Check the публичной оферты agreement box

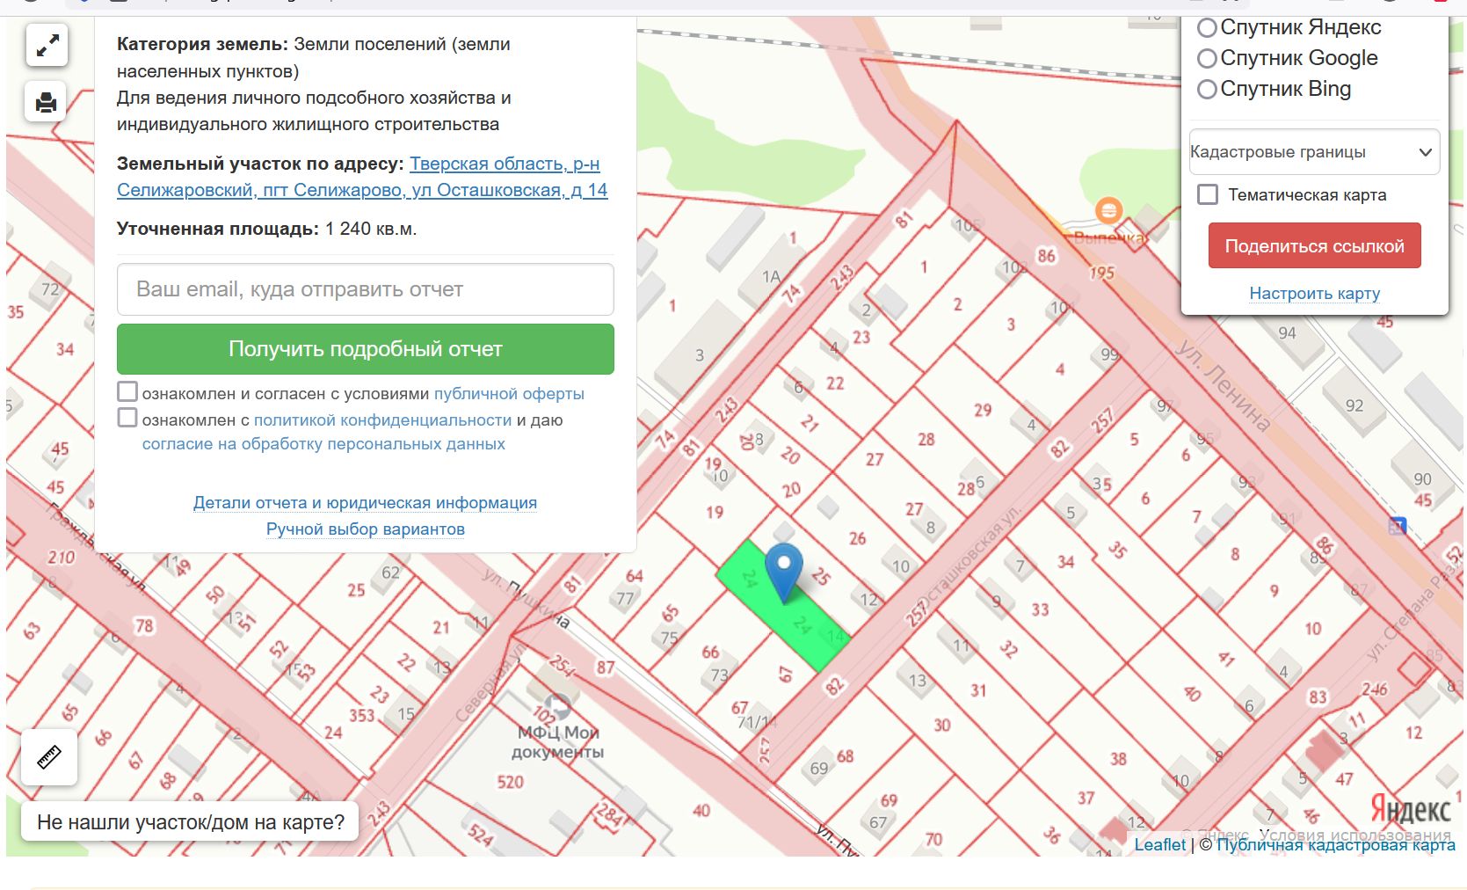(127, 391)
